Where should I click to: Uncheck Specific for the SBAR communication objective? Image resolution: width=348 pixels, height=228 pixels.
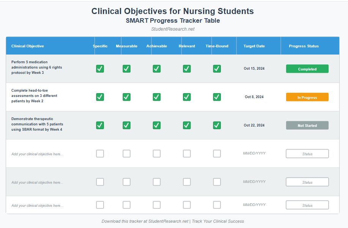coord(100,125)
